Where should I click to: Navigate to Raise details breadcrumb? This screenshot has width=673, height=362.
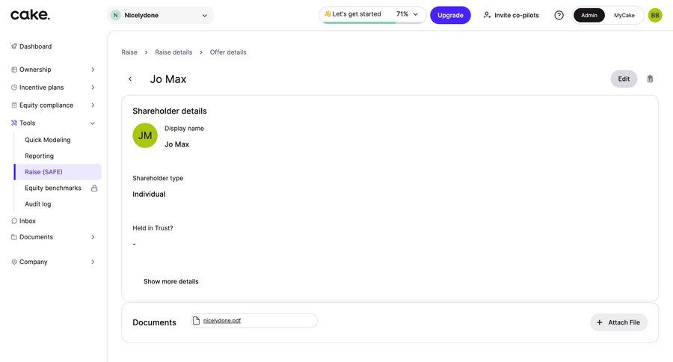pyautogui.click(x=173, y=52)
